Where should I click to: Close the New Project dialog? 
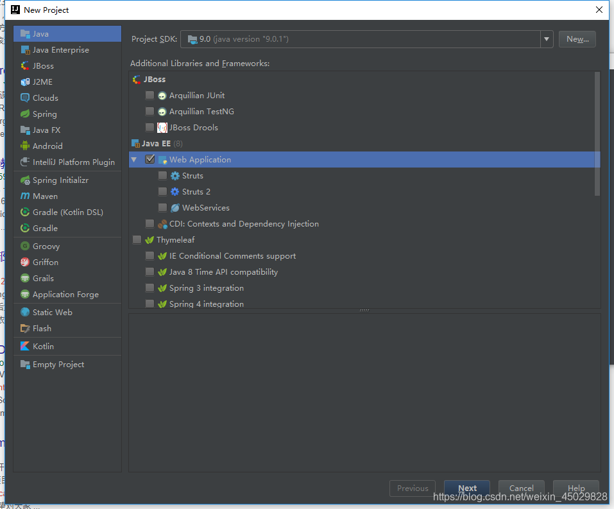coord(599,10)
